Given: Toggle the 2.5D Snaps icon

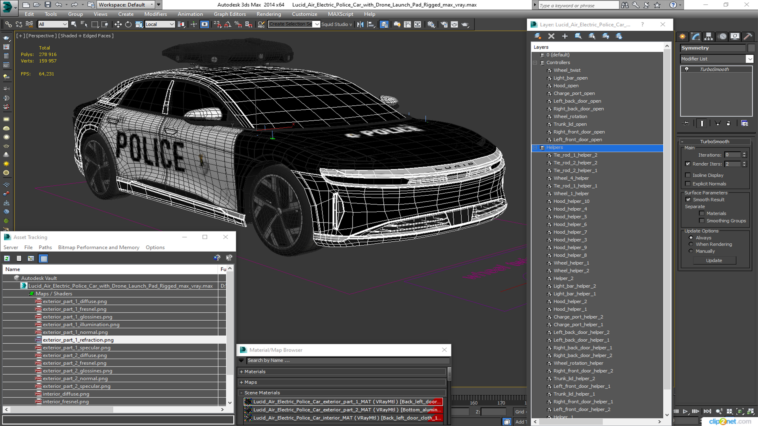Looking at the screenshot, I should (218, 24).
